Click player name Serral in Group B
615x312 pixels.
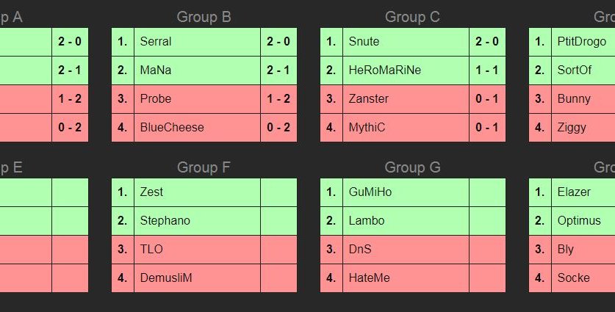click(x=156, y=42)
